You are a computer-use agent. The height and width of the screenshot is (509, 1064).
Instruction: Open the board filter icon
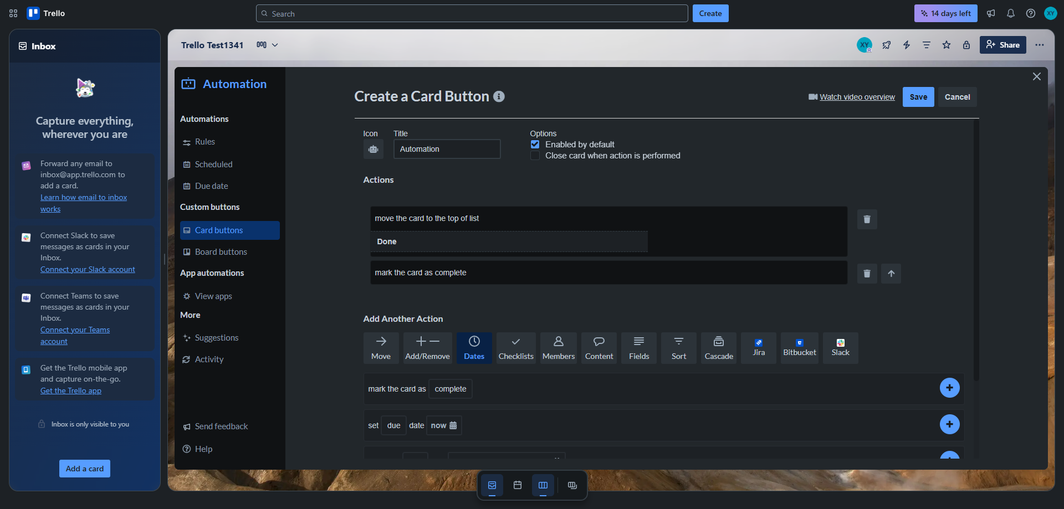click(927, 45)
